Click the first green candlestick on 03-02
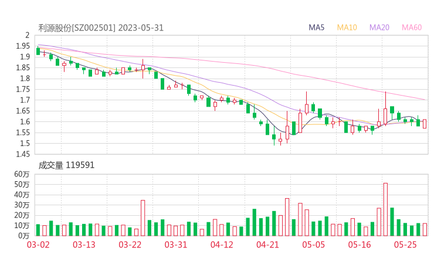This screenshot has height=258, width=434. (x=38, y=51)
